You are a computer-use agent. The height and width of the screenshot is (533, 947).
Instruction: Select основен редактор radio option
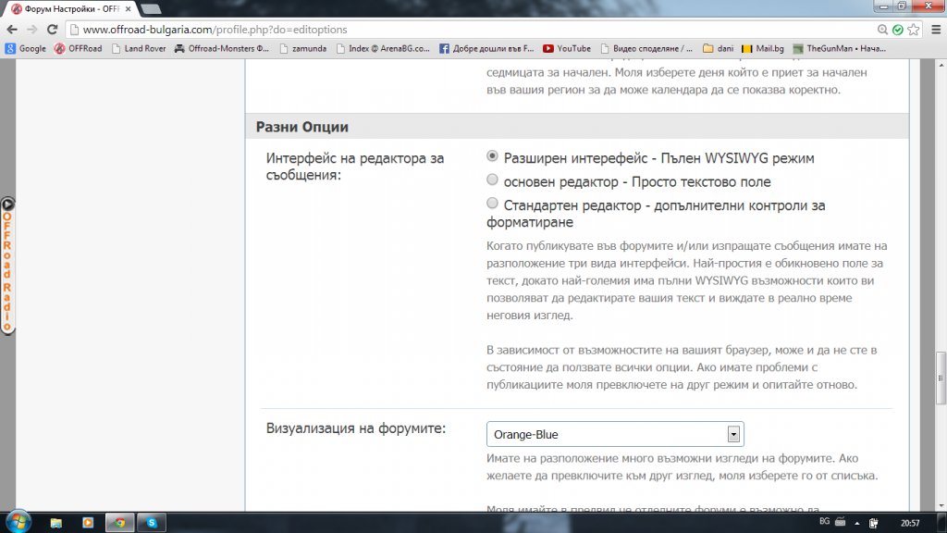pos(492,180)
